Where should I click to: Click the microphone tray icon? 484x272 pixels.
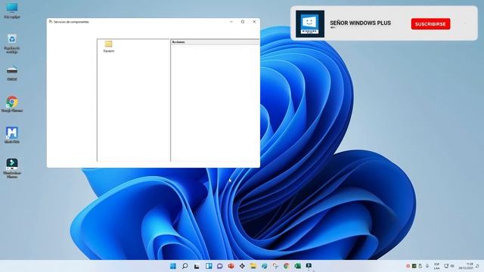pos(427,266)
